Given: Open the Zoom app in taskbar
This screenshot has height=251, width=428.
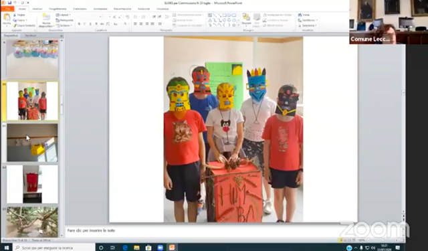Looking at the screenshot, I should click(160, 248).
